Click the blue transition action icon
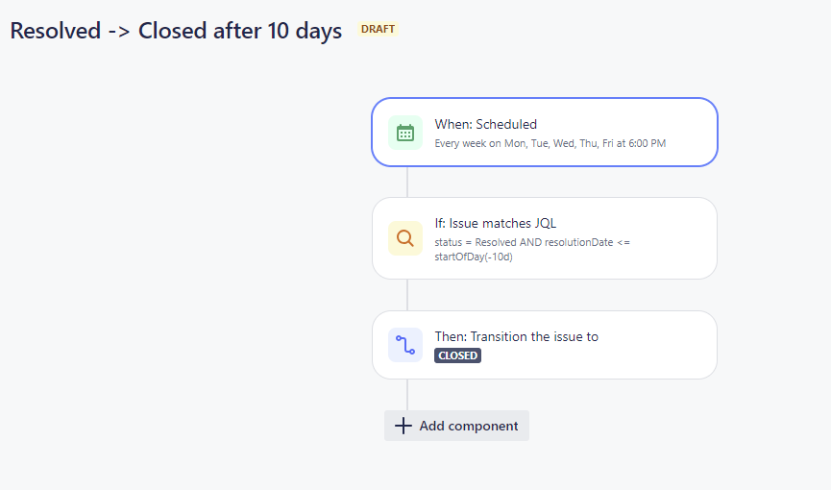831x490 pixels. coord(405,345)
